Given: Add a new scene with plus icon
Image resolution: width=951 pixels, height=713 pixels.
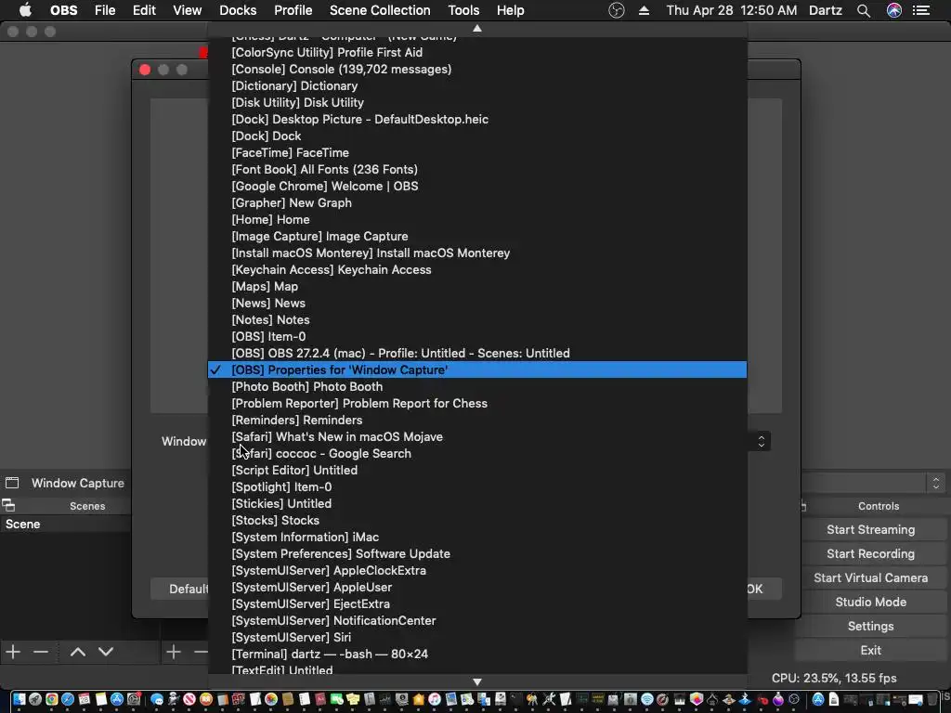Looking at the screenshot, I should pos(13,652).
